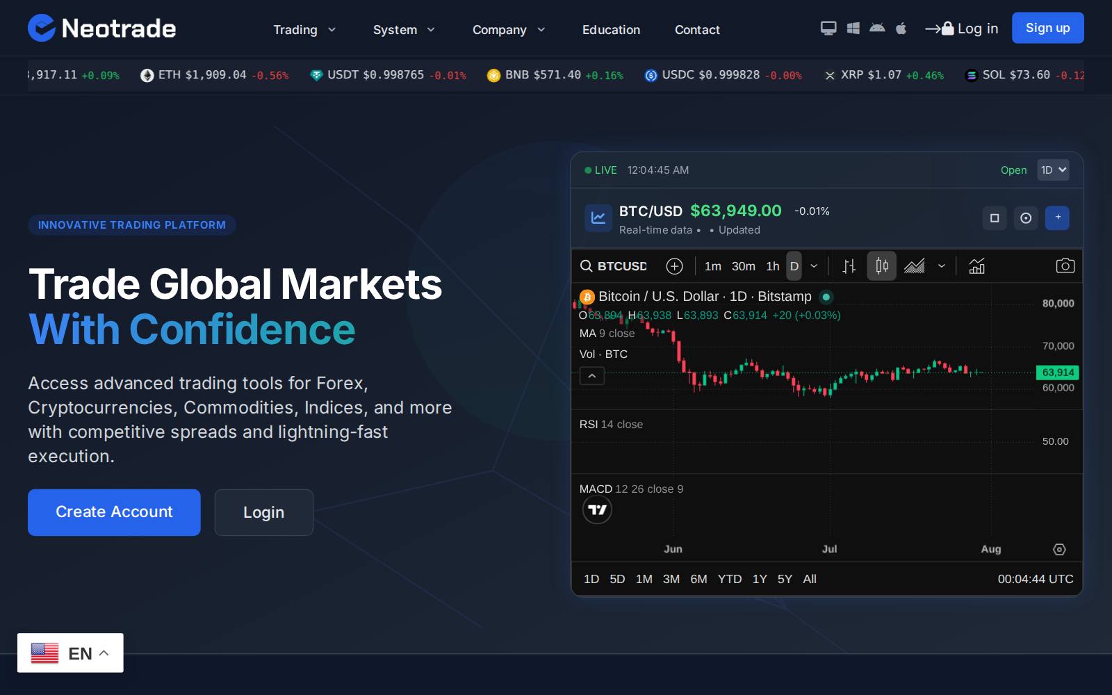Click the chart line icon beside BTC/USD

click(598, 218)
